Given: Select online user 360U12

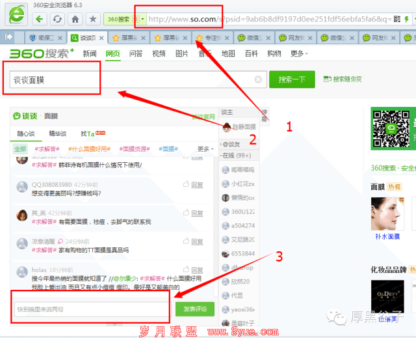Looking at the screenshot, I should click(x=239, y=212).
